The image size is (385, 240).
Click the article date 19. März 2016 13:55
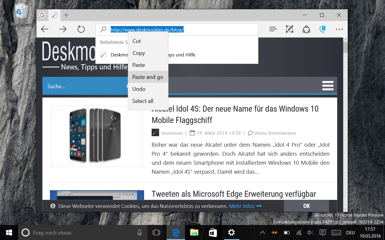pos(219,133)
